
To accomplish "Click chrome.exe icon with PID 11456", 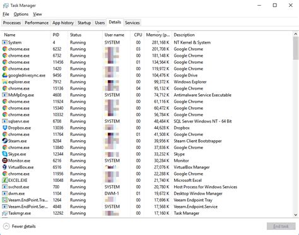I will pos(4,62).
